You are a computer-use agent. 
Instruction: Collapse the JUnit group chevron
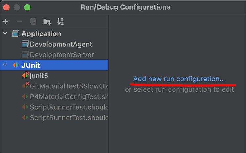(5, 65)
